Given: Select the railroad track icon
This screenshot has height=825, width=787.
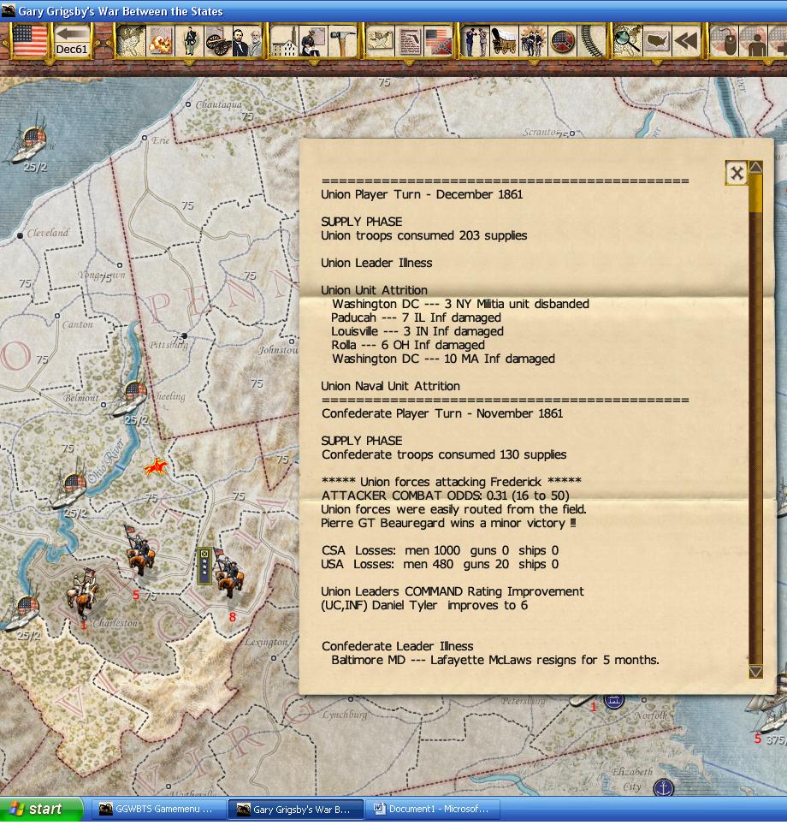Looking at the screenshot, I should click(592, 40).
